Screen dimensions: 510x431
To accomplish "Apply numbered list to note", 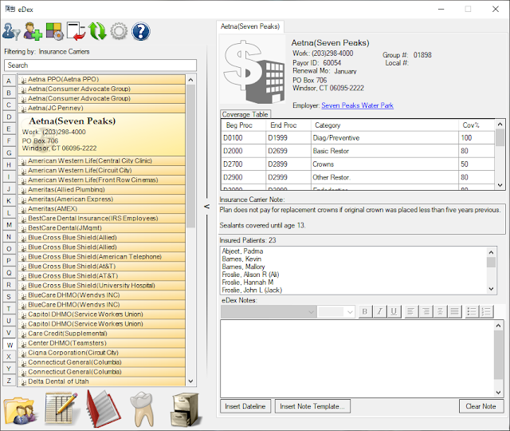I will coord(486,312).
